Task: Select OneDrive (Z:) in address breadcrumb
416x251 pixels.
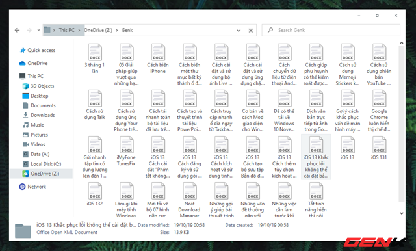Action: [x=98, y=30]
